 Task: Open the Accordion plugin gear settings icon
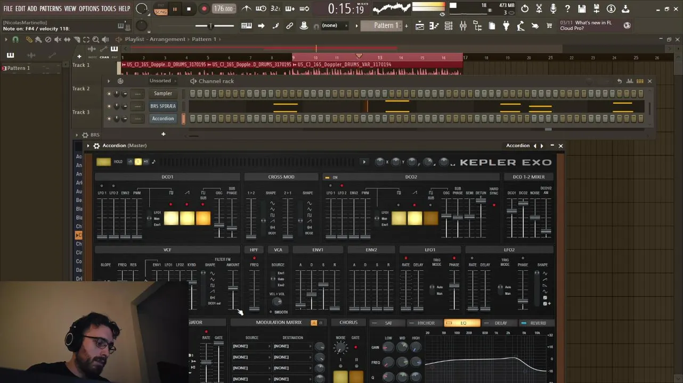96,146
